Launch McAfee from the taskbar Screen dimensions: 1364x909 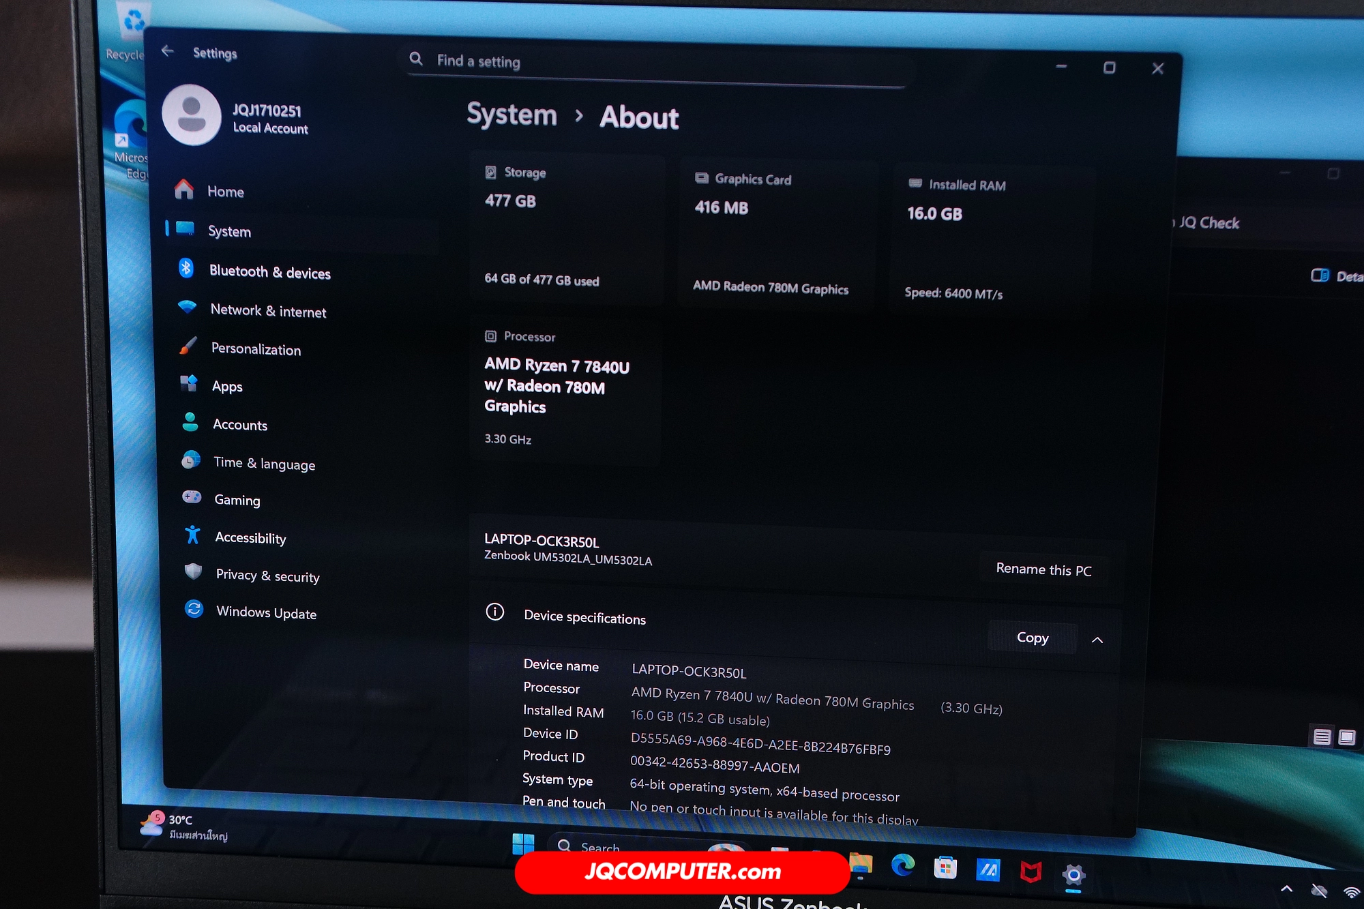[1031, 871]
